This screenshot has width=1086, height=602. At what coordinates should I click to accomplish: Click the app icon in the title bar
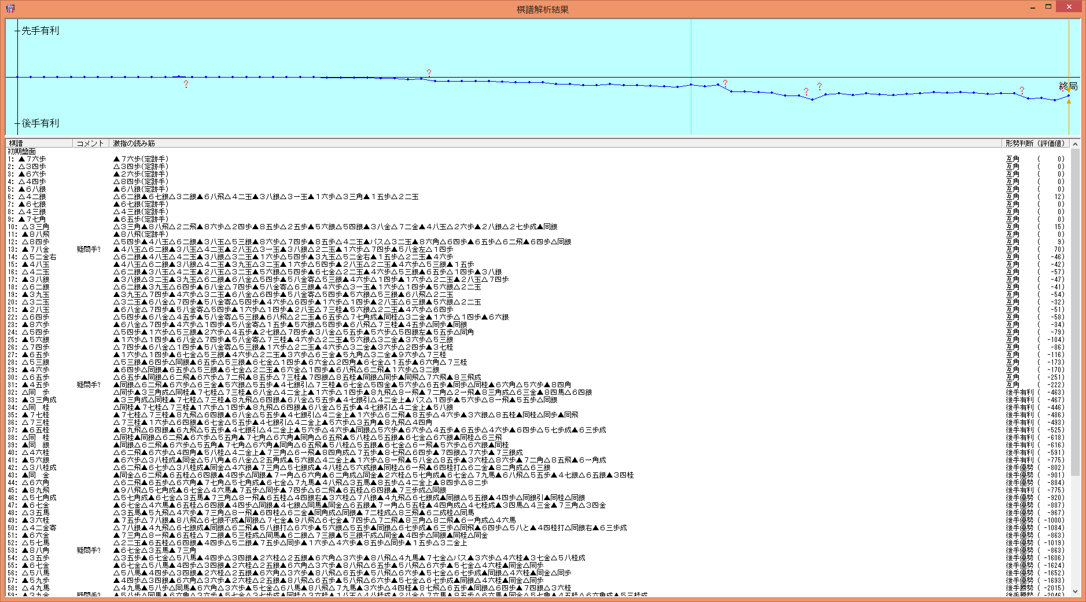[x=10, y=9]
